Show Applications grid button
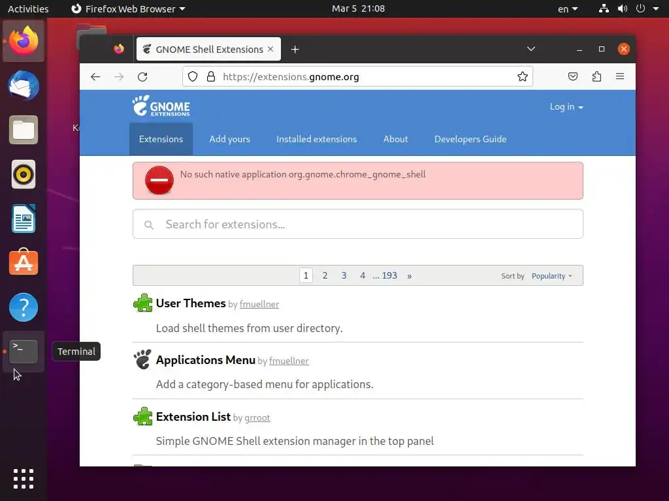 [x=24, y=479]
